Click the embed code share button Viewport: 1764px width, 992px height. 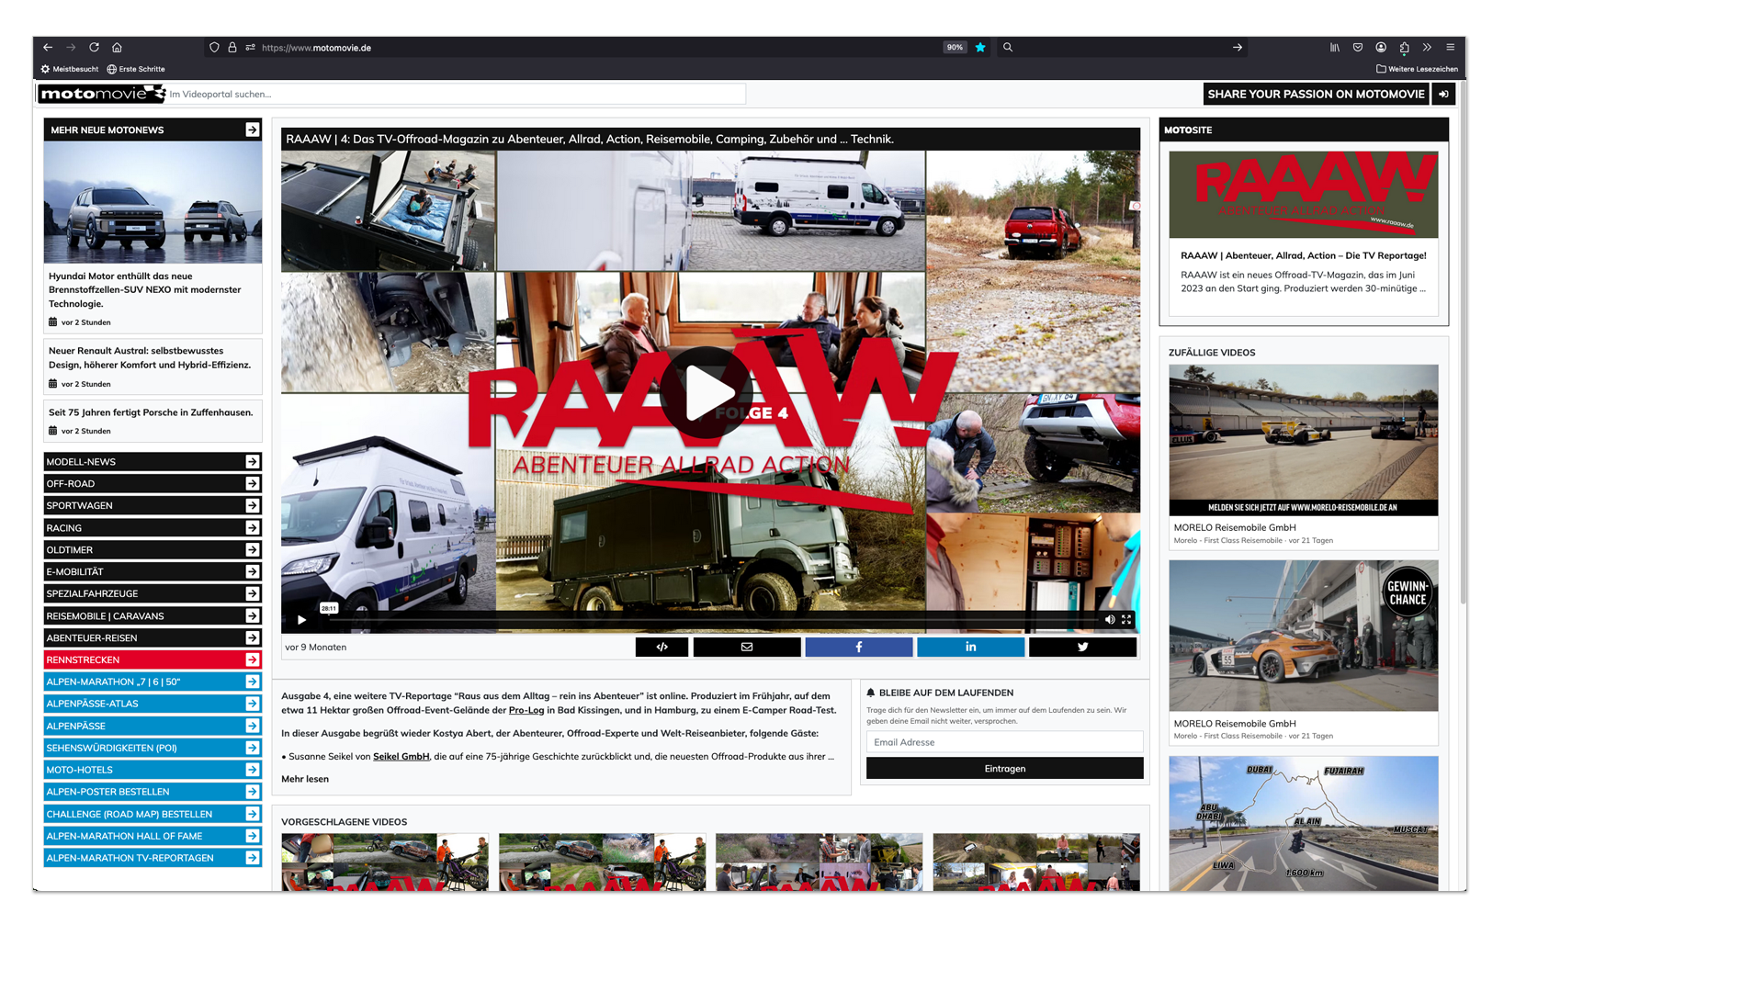661,648
